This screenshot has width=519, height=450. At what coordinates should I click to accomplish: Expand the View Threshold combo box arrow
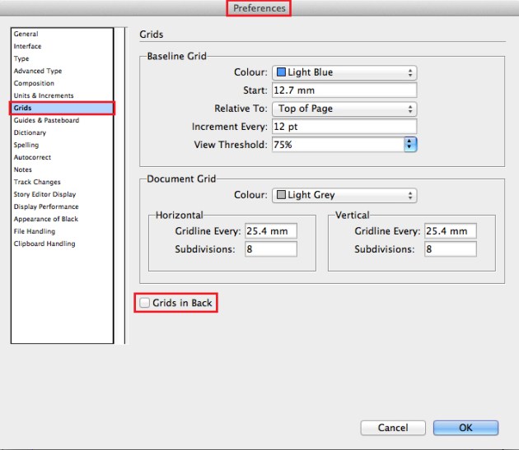[x=409, y=144]
